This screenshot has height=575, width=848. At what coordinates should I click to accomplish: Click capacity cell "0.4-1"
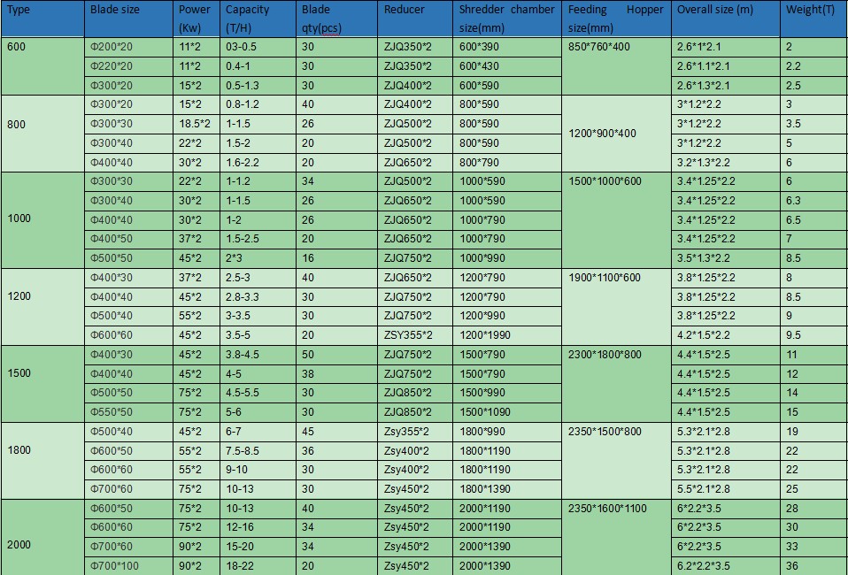click(258, 66)
